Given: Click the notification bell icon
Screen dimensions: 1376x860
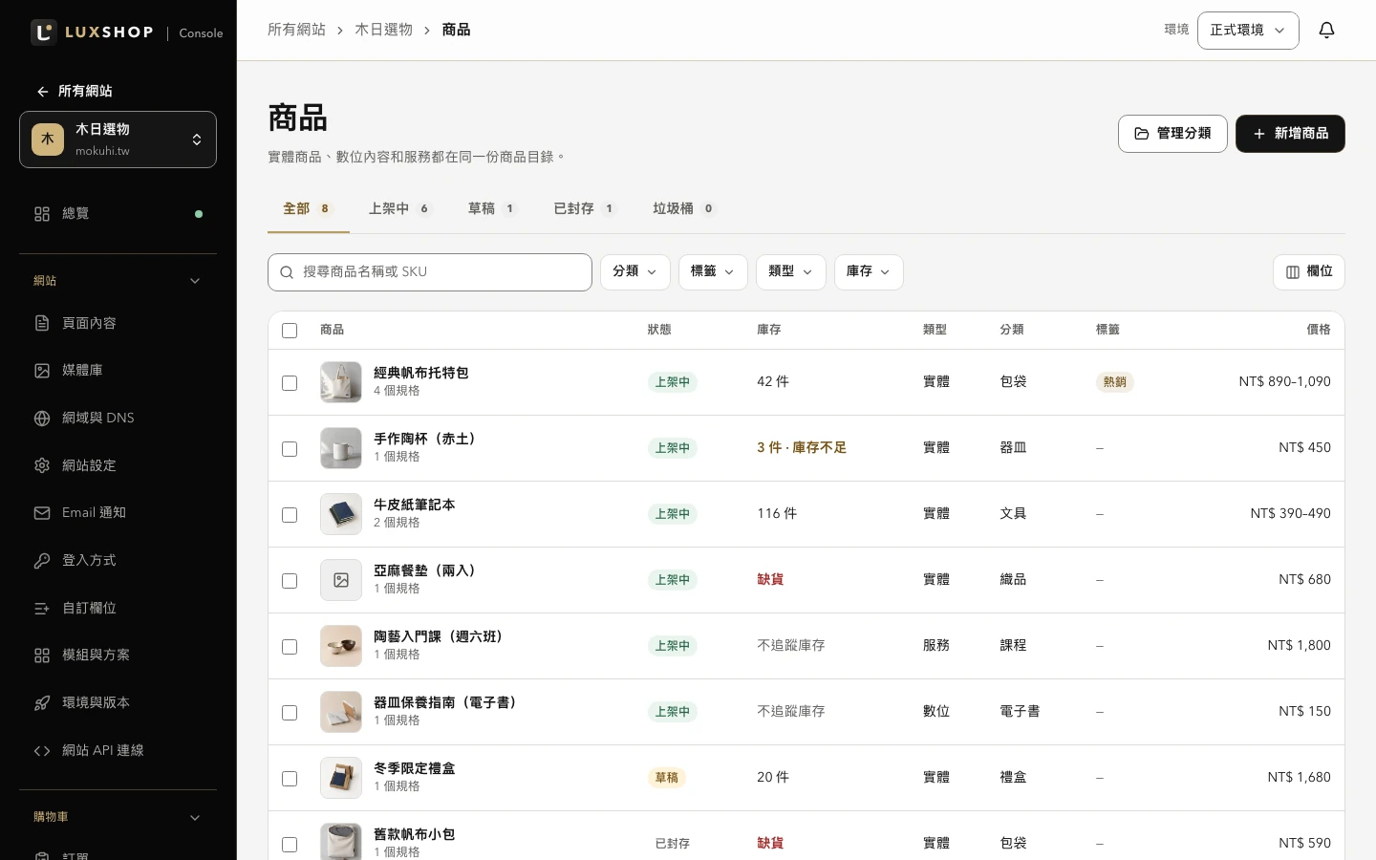Looking at the screenshot, I should click(1326, 31).
